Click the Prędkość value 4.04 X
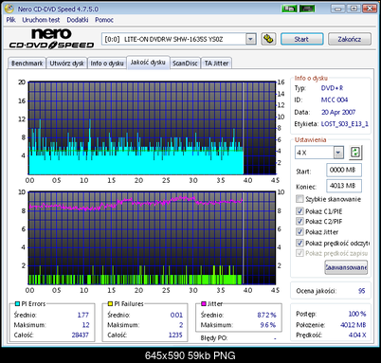The height and width of the screenshot is (363, 381). (357, 335)
